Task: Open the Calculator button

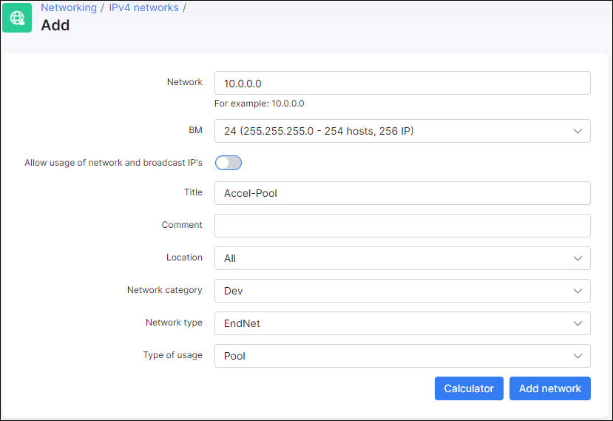Action: click(469, 388)
